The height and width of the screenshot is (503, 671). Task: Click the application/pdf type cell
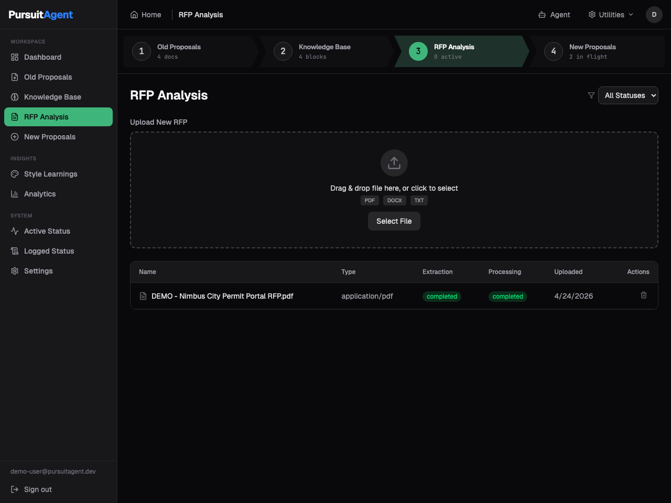tap(367, 296)
